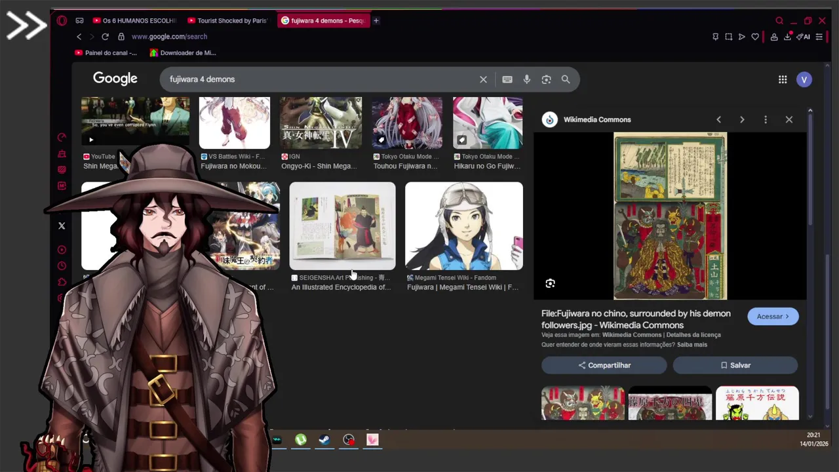The height and width of the screenshot is (472, 839).
Task: Open the Google apps grid
Action: (x=783, y=79)
